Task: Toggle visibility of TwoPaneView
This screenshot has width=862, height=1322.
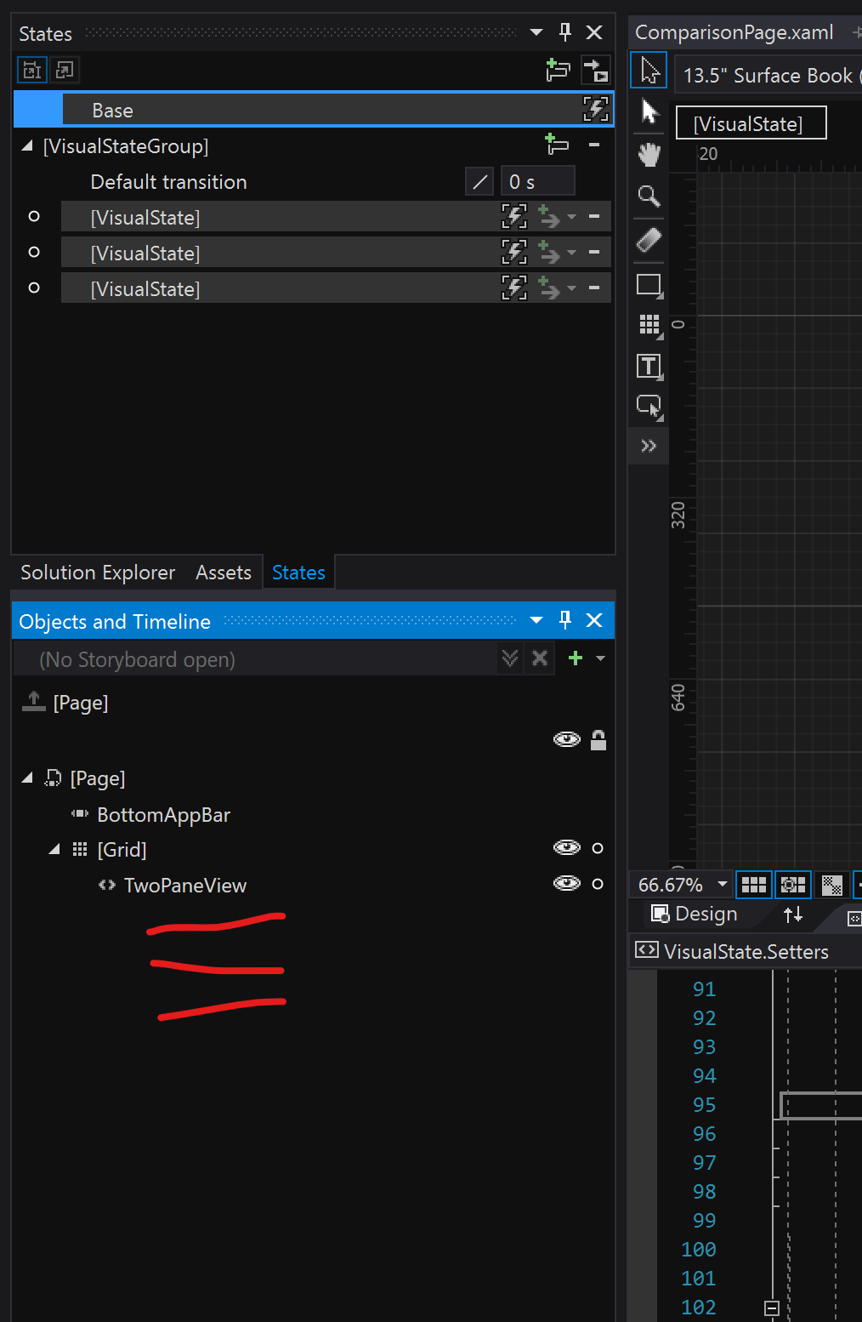Action: [567, 883]
